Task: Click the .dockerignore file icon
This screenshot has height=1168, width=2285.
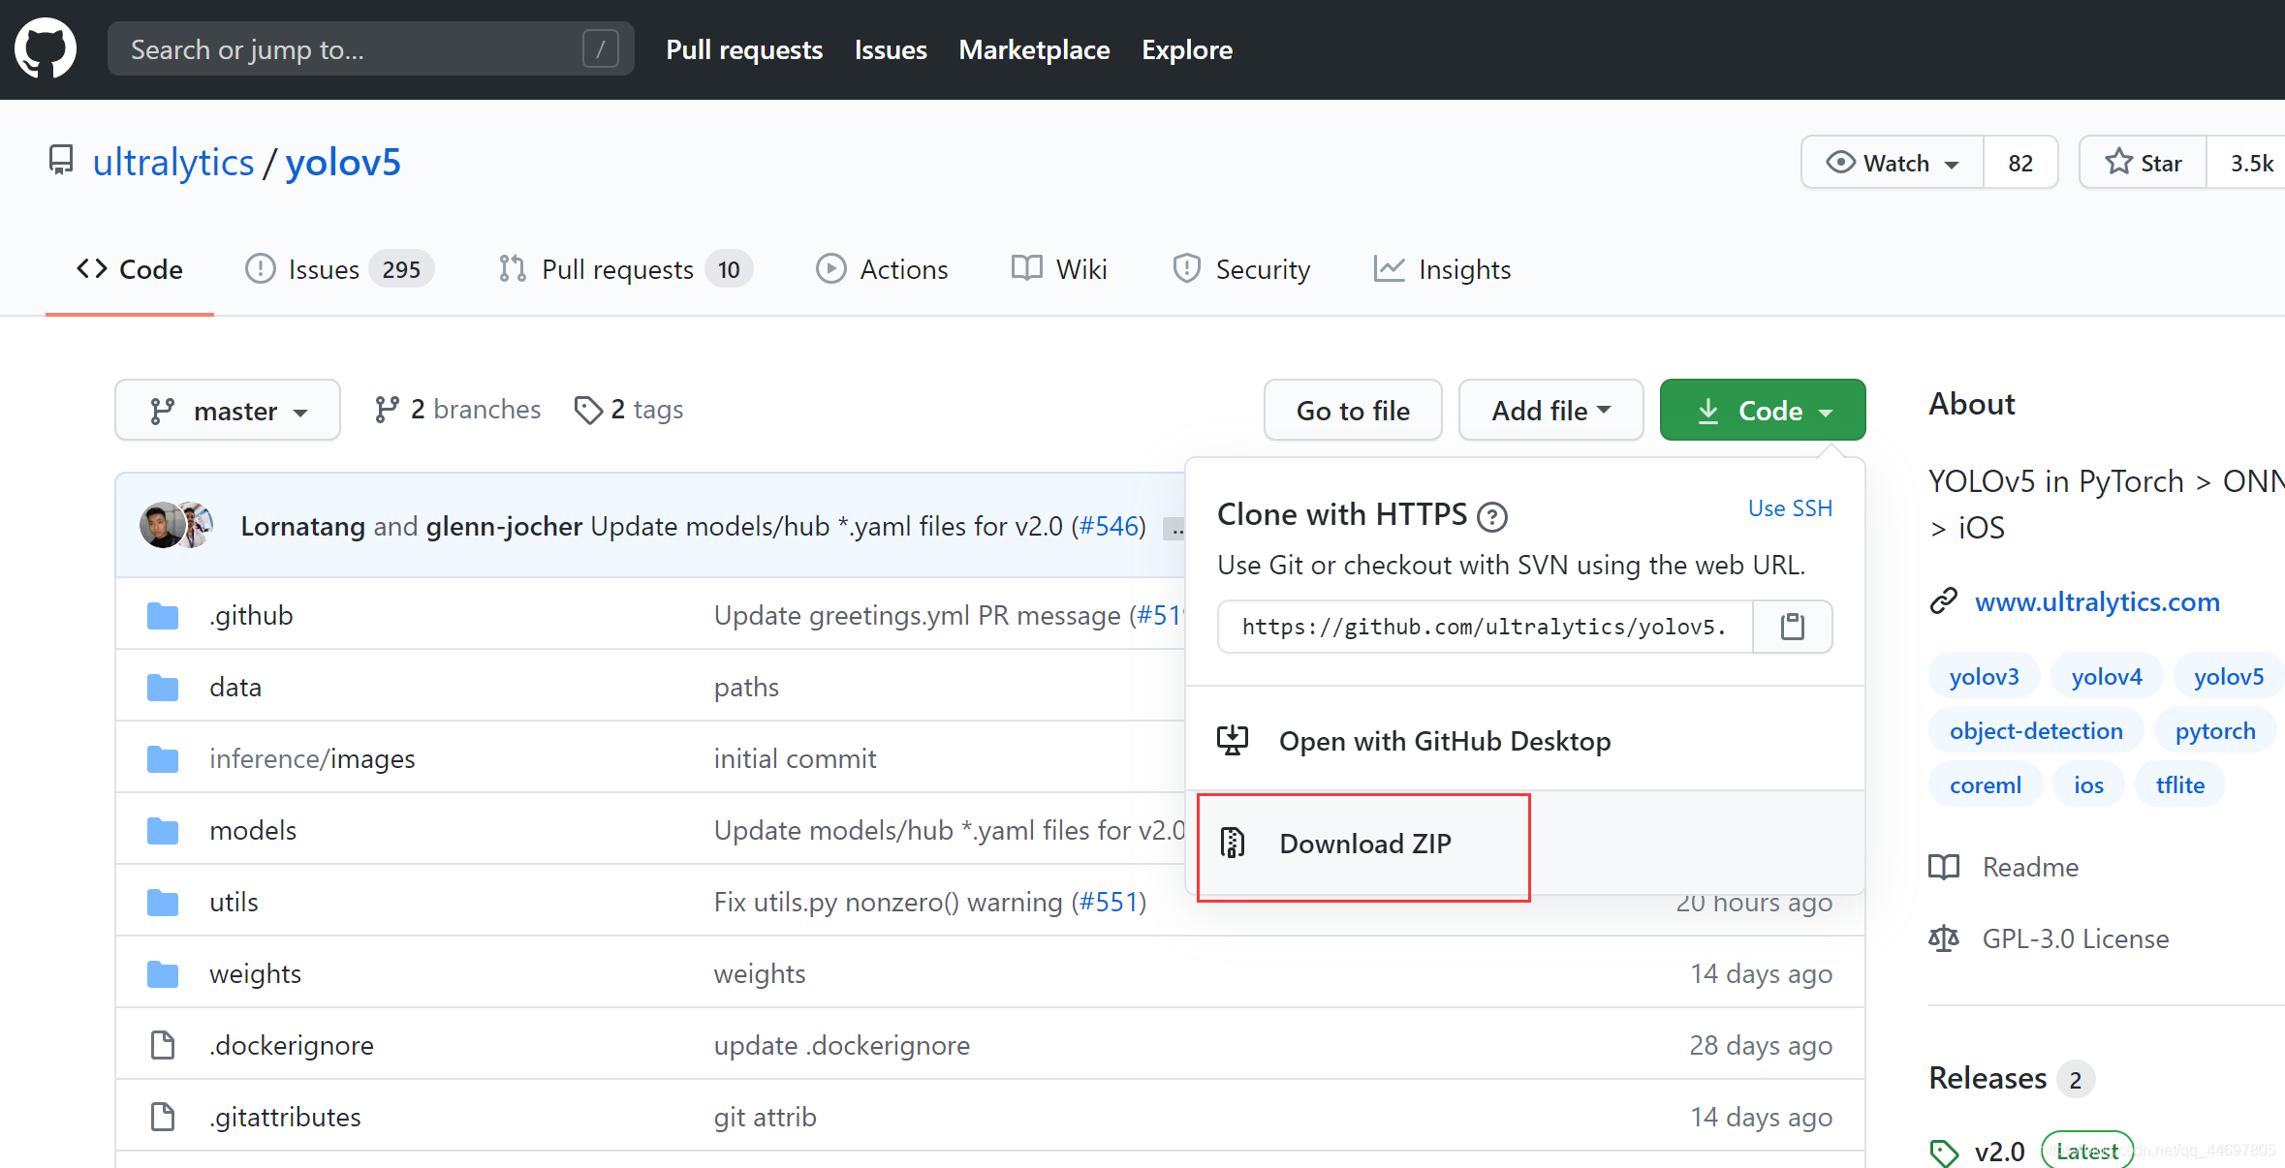Action: click(163, 1045)
